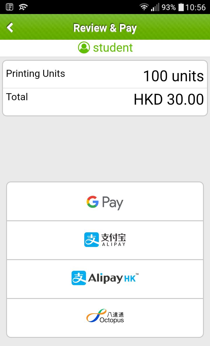Screen dimensions: 210x346
Task: Tap the AlipayHK logo icon
Action: 78,278
